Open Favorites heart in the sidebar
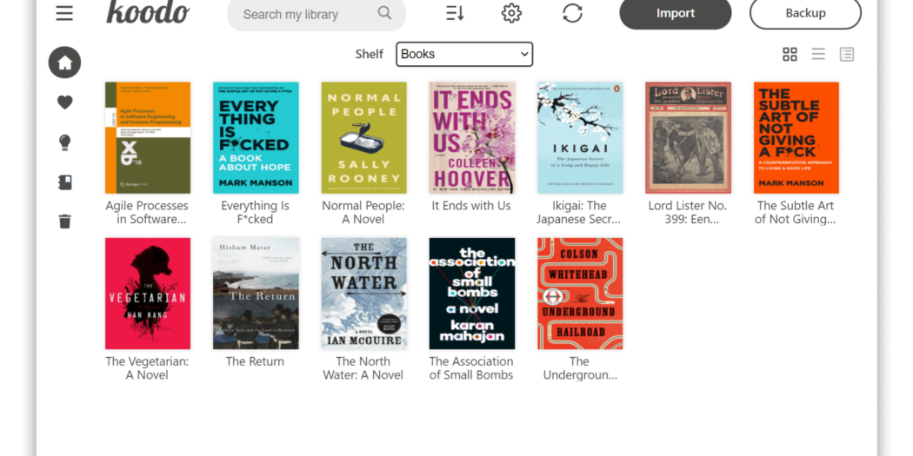This screenshot has width=913, height=456. [x=64, y=102]
